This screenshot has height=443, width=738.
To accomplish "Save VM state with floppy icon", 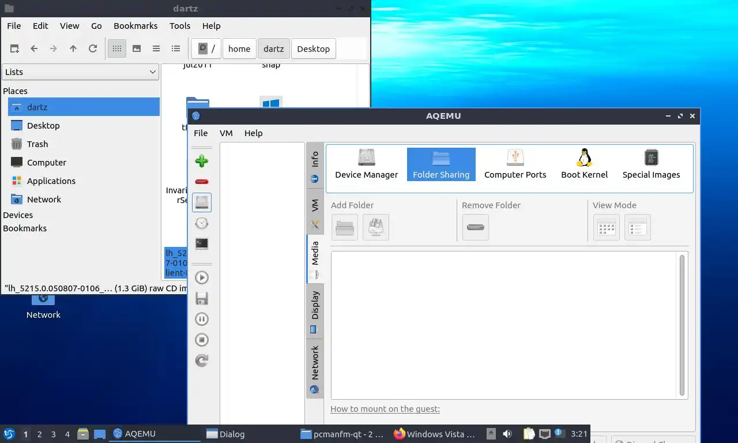I will (x=202, y=298).
